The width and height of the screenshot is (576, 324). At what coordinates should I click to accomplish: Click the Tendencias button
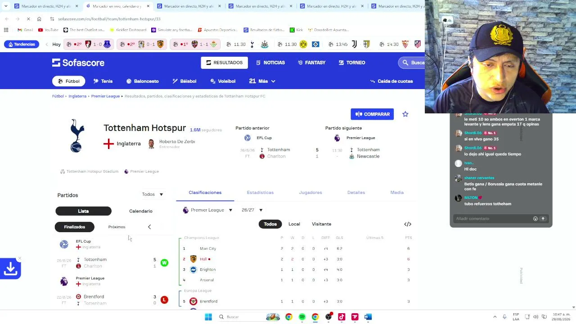click(22, 44)
